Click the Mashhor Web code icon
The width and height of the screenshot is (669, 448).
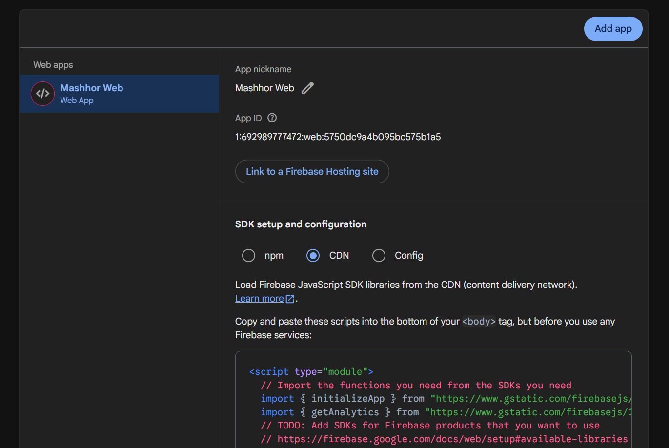click(42, 94)
